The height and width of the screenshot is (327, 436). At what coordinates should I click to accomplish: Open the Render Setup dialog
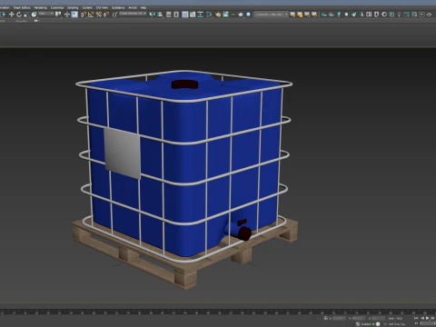click(x=218, y=15)
